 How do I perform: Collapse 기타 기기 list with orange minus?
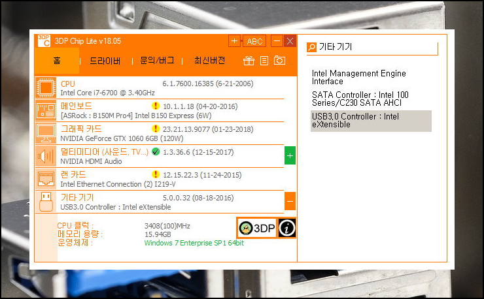pos(290,201)
